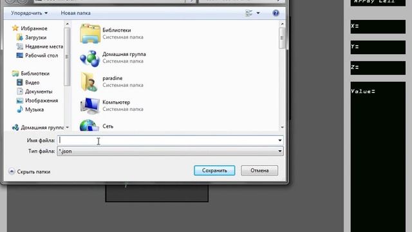This screenshot has width=412, height=232.
Task: Open Недавние места in the sidebar
Action: [x=44, y=46]
